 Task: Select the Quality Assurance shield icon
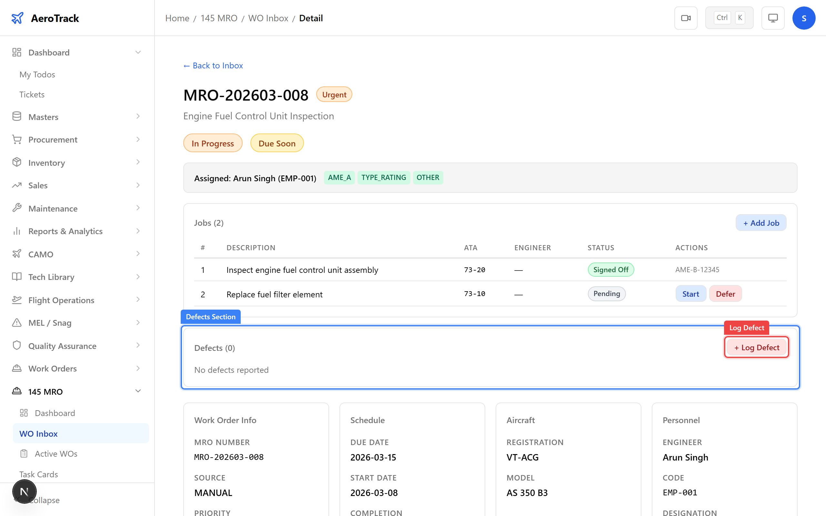coord(17,345)
